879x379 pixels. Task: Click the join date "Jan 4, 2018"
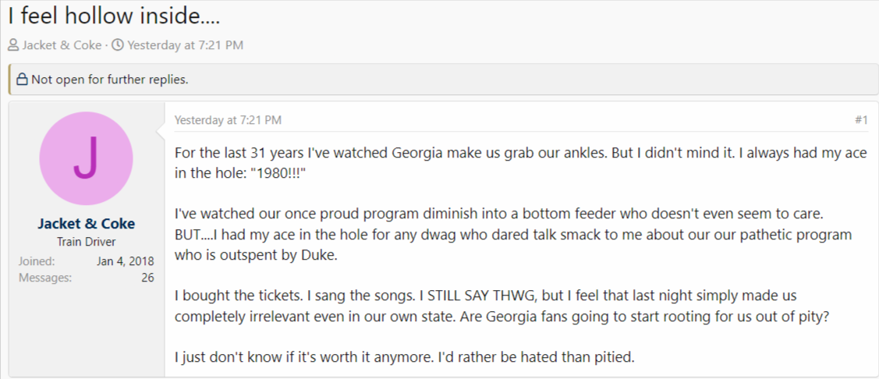point(126,261)
